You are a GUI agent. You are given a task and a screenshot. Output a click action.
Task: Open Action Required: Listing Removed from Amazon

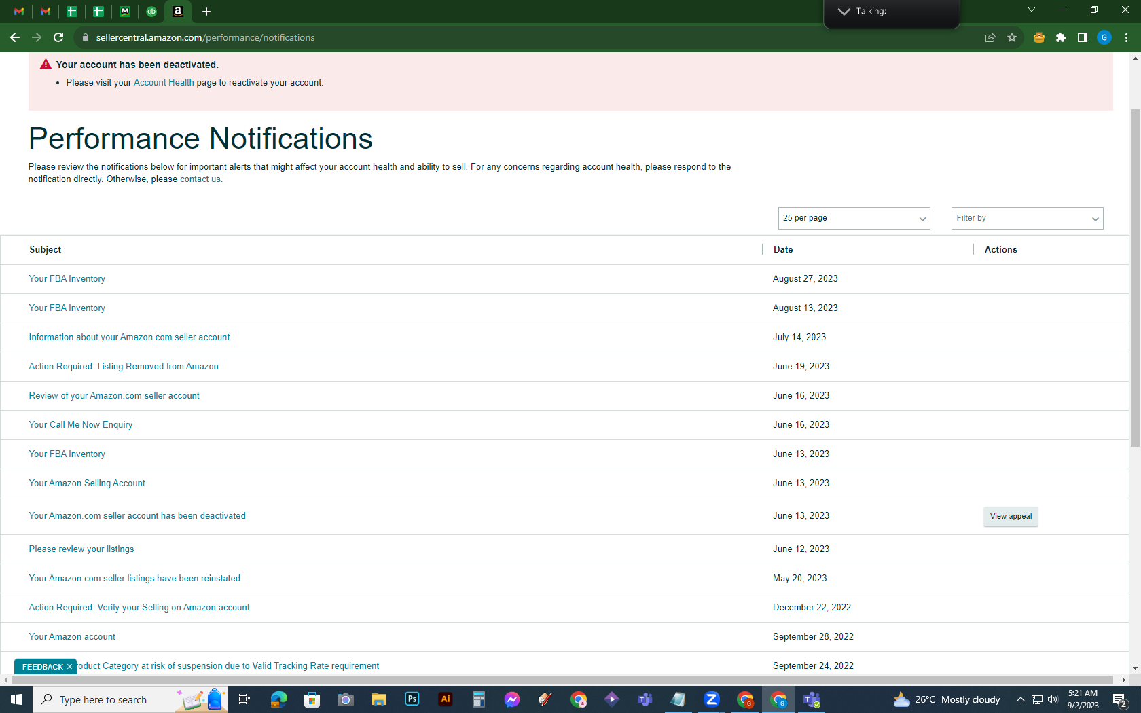pos(124,367)
